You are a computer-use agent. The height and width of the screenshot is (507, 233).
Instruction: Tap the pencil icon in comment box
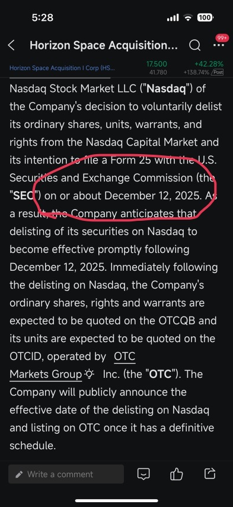point(20,474)
